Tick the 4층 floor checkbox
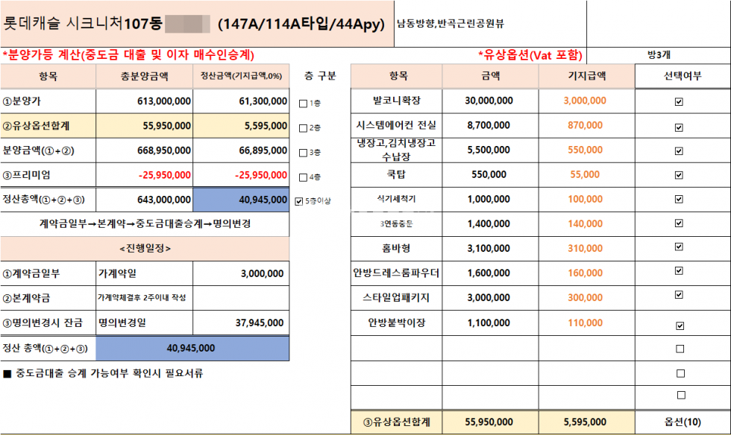The image size is (731, 435). tap(303, 177)
